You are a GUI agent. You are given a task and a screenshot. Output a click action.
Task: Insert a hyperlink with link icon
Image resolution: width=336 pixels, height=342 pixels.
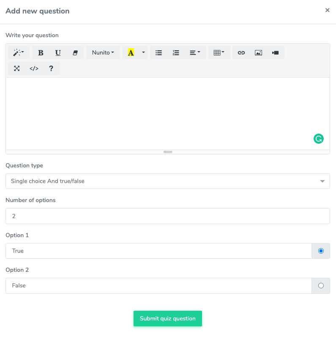241,53
